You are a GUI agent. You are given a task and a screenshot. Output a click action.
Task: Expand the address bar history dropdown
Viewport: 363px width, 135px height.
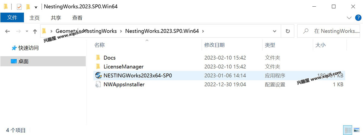pos(274,31)
